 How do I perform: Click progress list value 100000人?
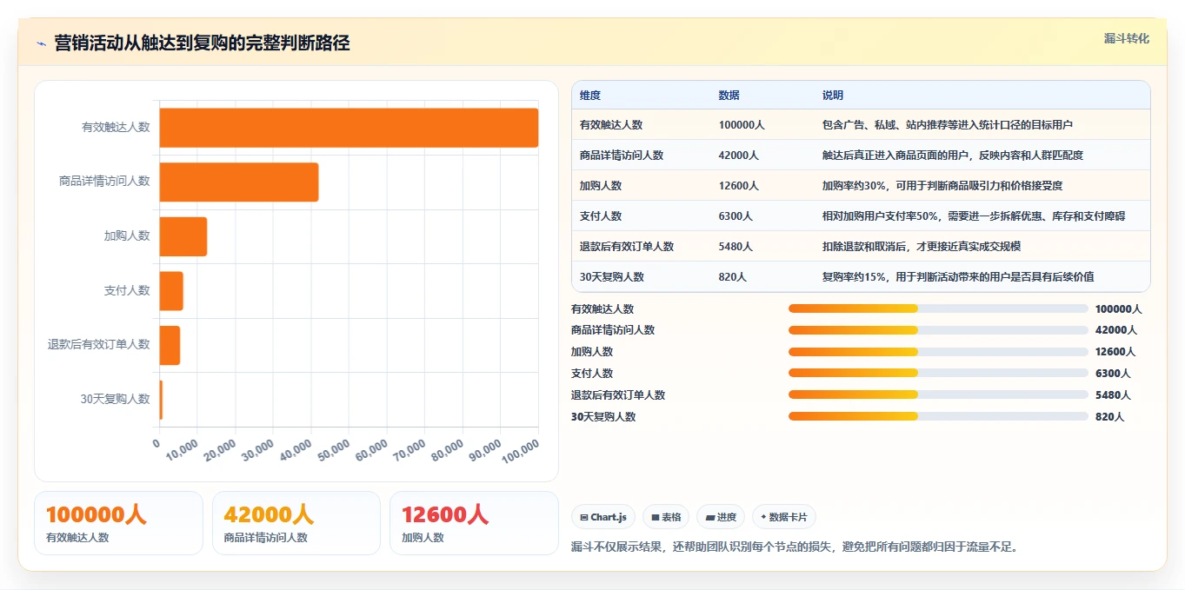(x=1118, y=308)
